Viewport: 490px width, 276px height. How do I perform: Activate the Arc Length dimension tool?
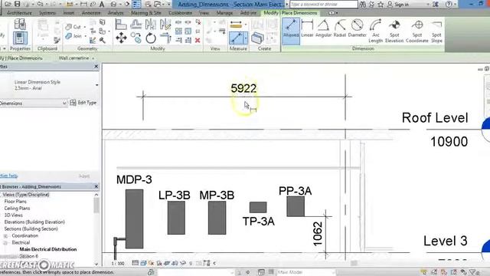375,31
